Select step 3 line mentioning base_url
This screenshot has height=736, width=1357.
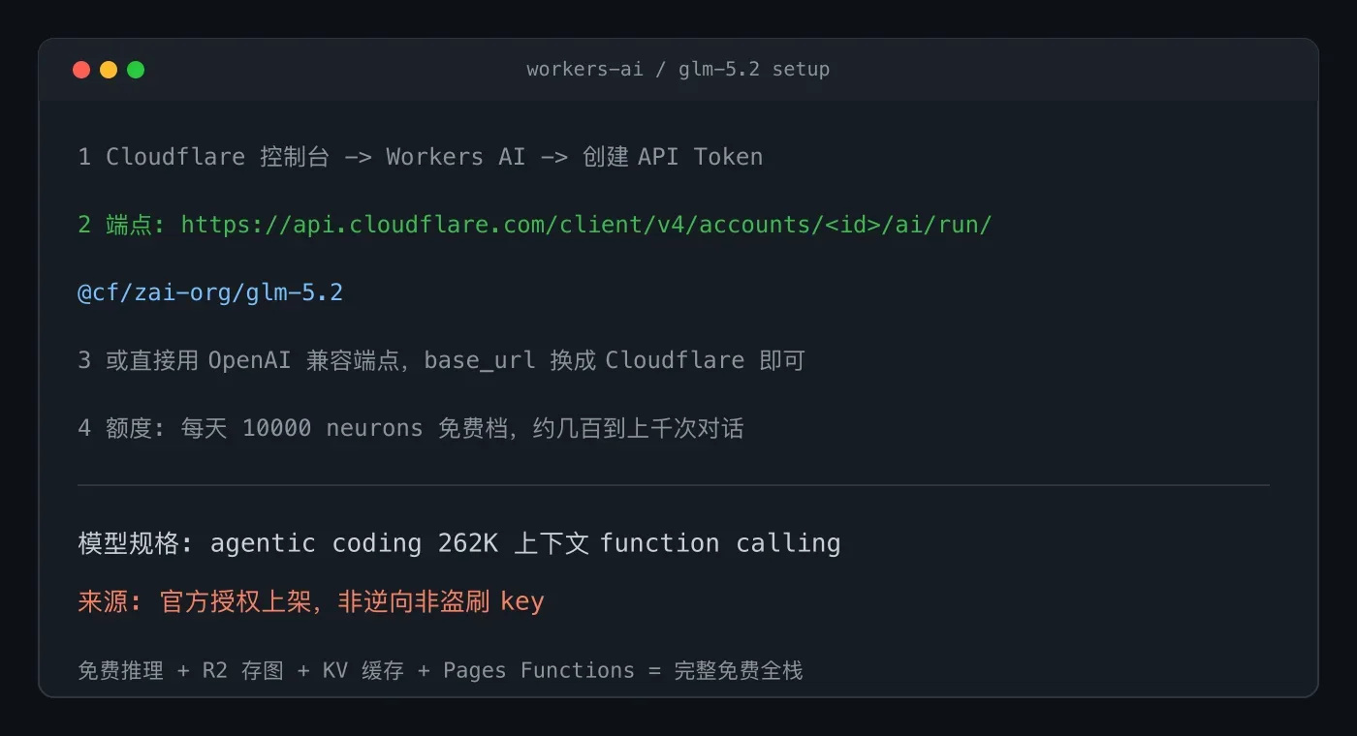442,360
